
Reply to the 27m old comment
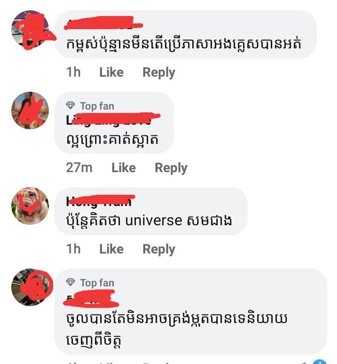(171, 168)
